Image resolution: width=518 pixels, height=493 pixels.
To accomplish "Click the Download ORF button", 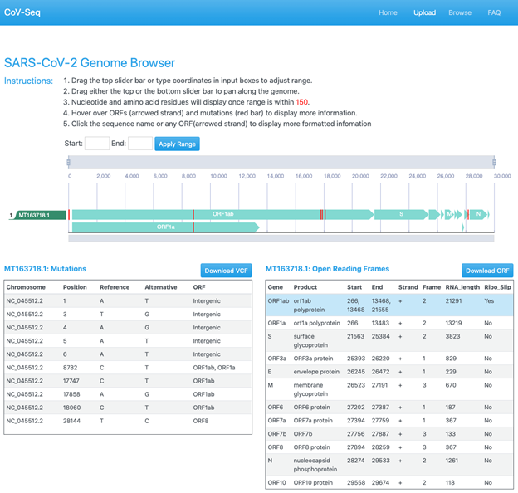I will (x=486, y=271).
